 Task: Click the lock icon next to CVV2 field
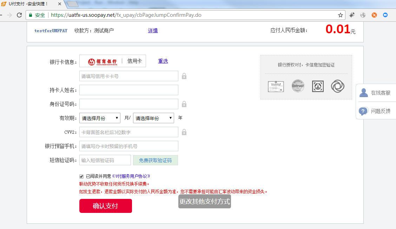[x=184, y=132]
